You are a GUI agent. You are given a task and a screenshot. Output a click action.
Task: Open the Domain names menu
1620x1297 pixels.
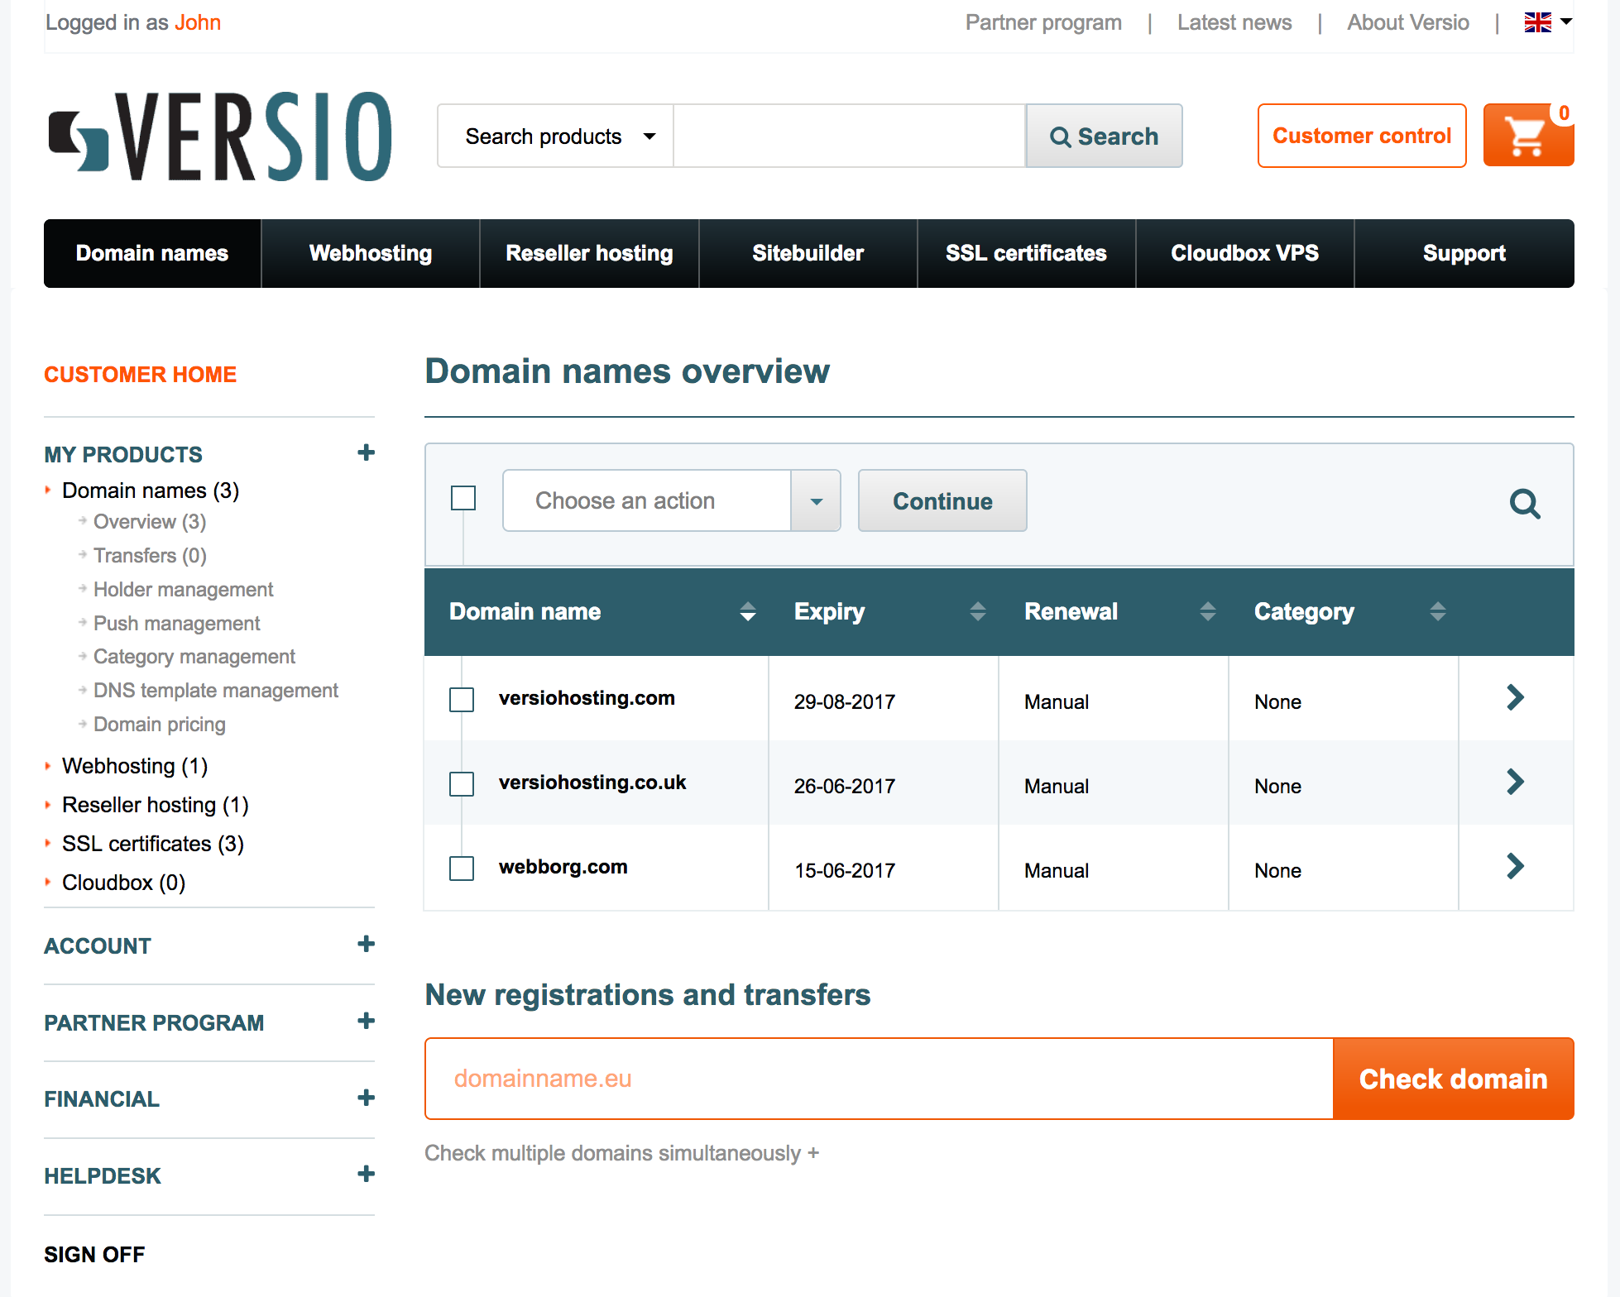(152, 253)
